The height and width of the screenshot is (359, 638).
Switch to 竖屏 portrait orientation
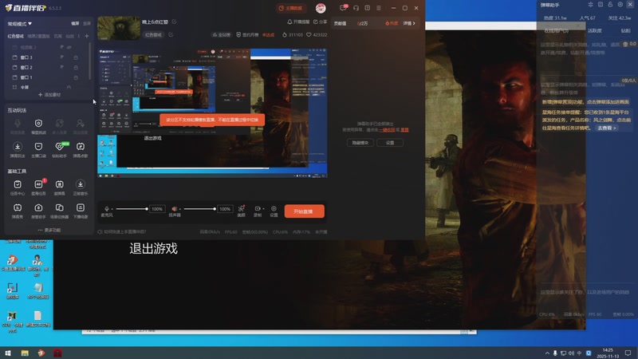coord(86,24)
